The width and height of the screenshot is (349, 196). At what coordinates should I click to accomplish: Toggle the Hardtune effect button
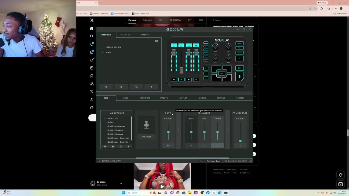coord(239,53)
